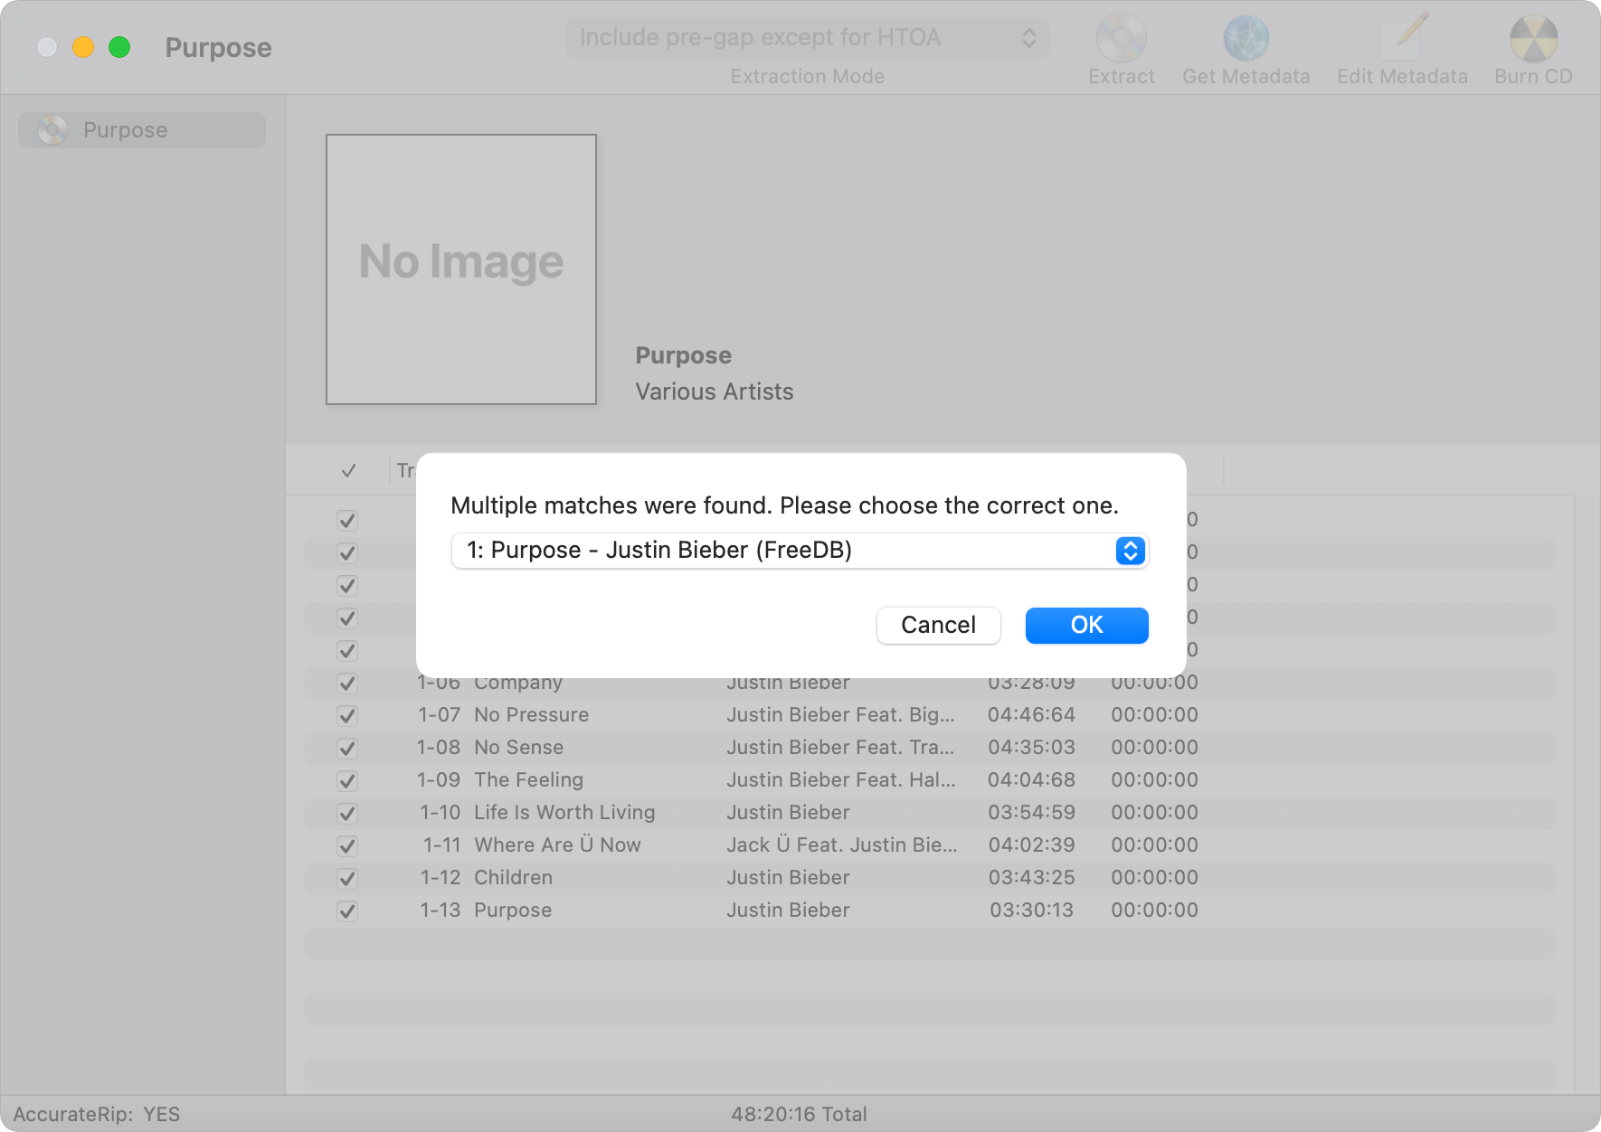Viewport: 1601px width, 1132px height.
Task: Select track title The Feeling
Action: click(529, 780)
